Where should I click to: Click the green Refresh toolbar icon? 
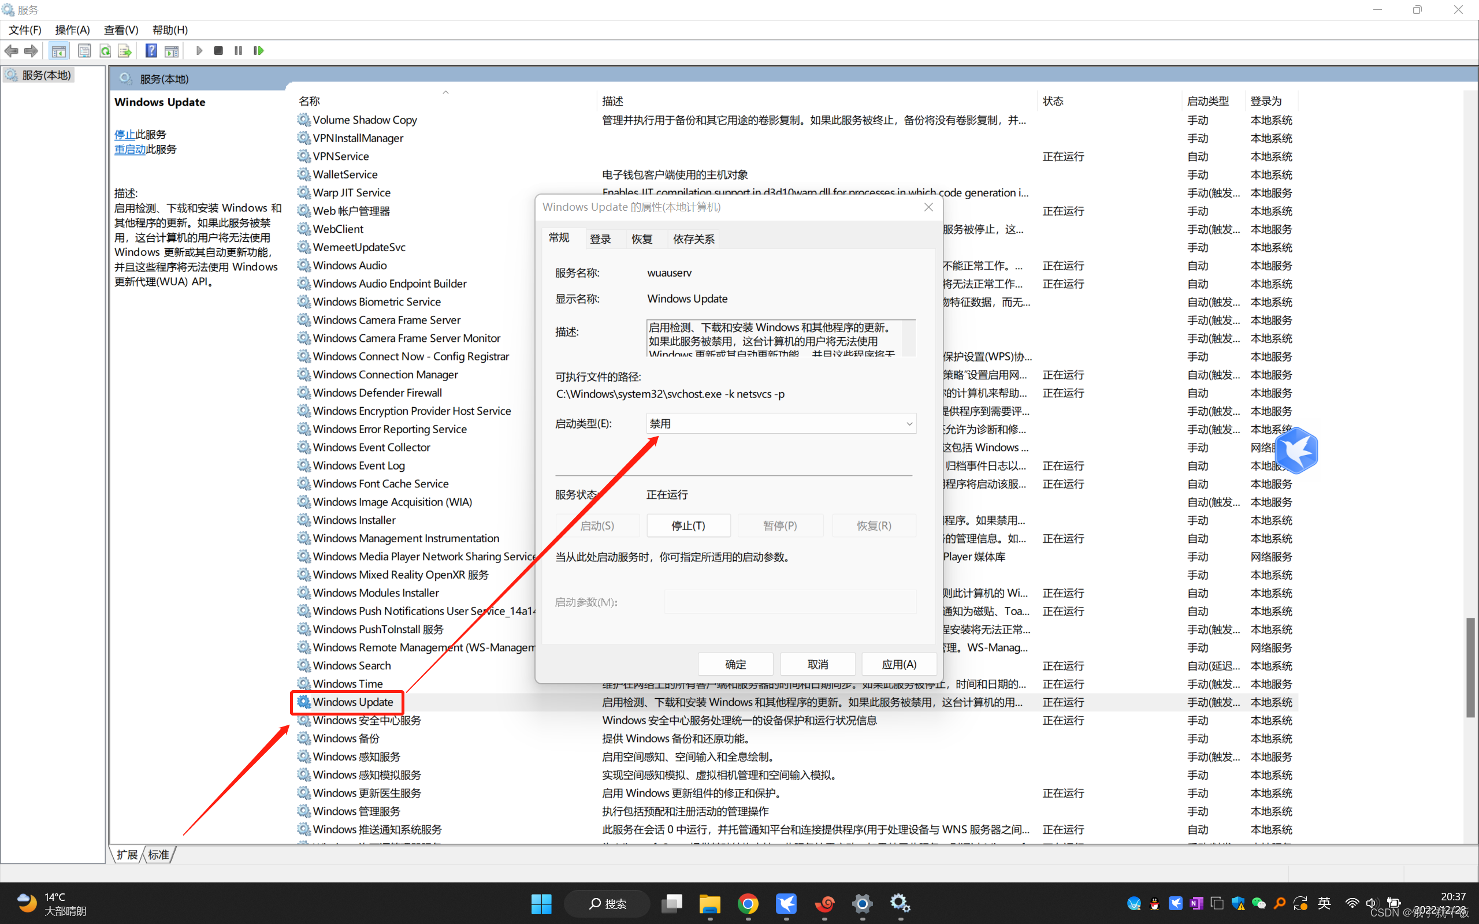[x=105, y=51]
